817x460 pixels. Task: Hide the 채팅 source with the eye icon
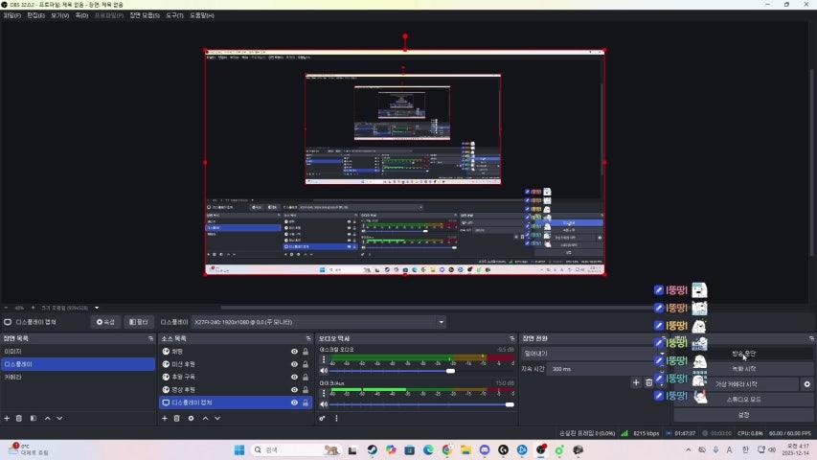point(294,352)
